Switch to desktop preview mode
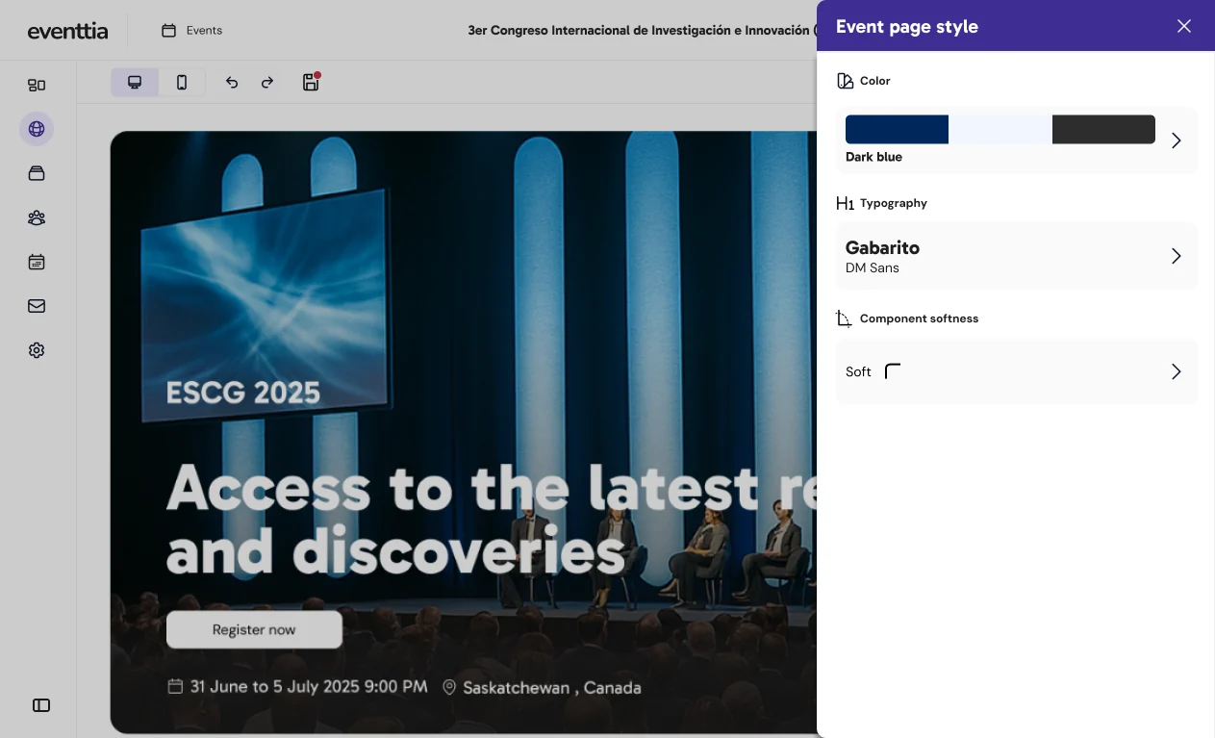Image resolution: width=1215 pixels, height=738 pixels. click(135, 83)
